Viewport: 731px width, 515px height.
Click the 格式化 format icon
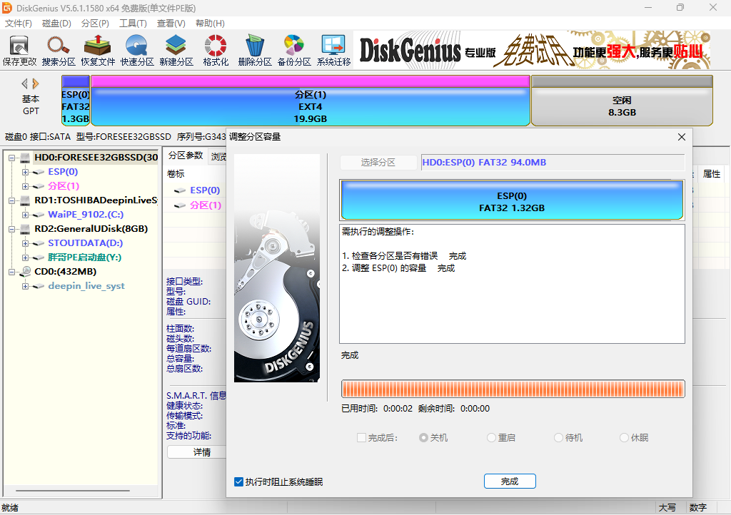click(216, 51)
